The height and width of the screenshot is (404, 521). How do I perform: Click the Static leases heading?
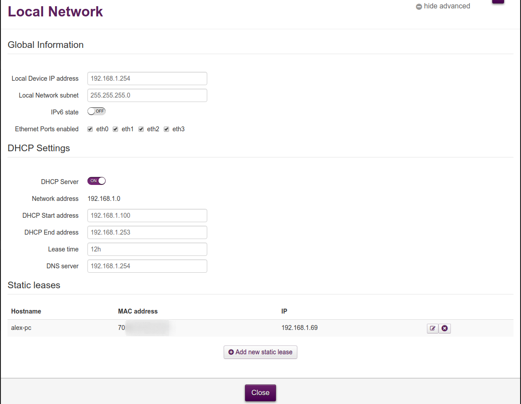(34, 285)
